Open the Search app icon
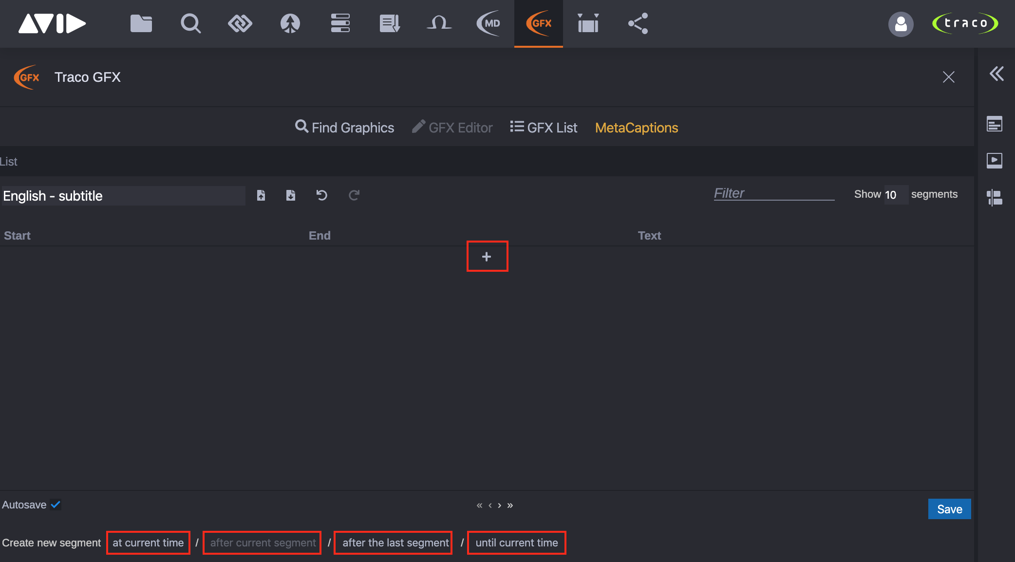The width and height of the screenshot is (1015, 562). [x=190, y=23]
